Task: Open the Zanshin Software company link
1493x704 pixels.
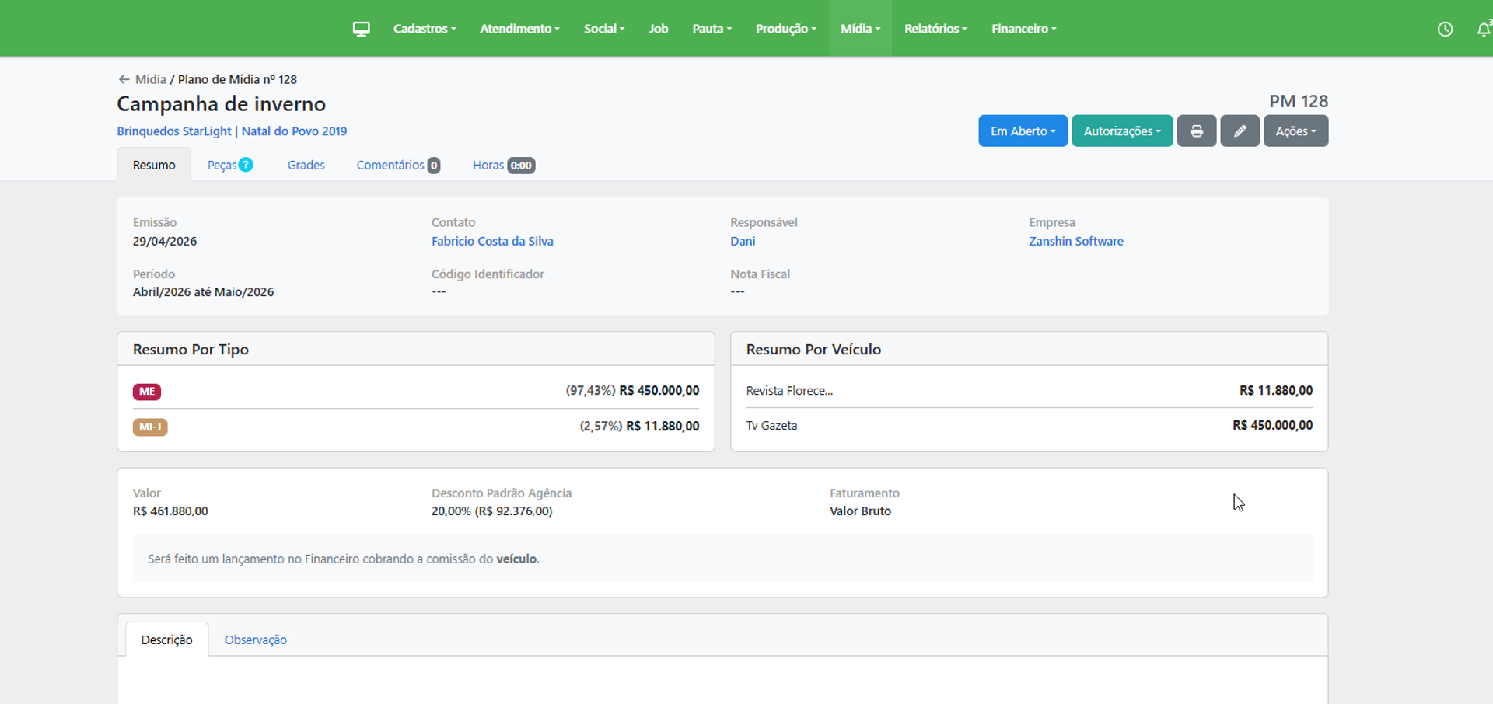Action: pyautogui.click(x=1076, y=241)
